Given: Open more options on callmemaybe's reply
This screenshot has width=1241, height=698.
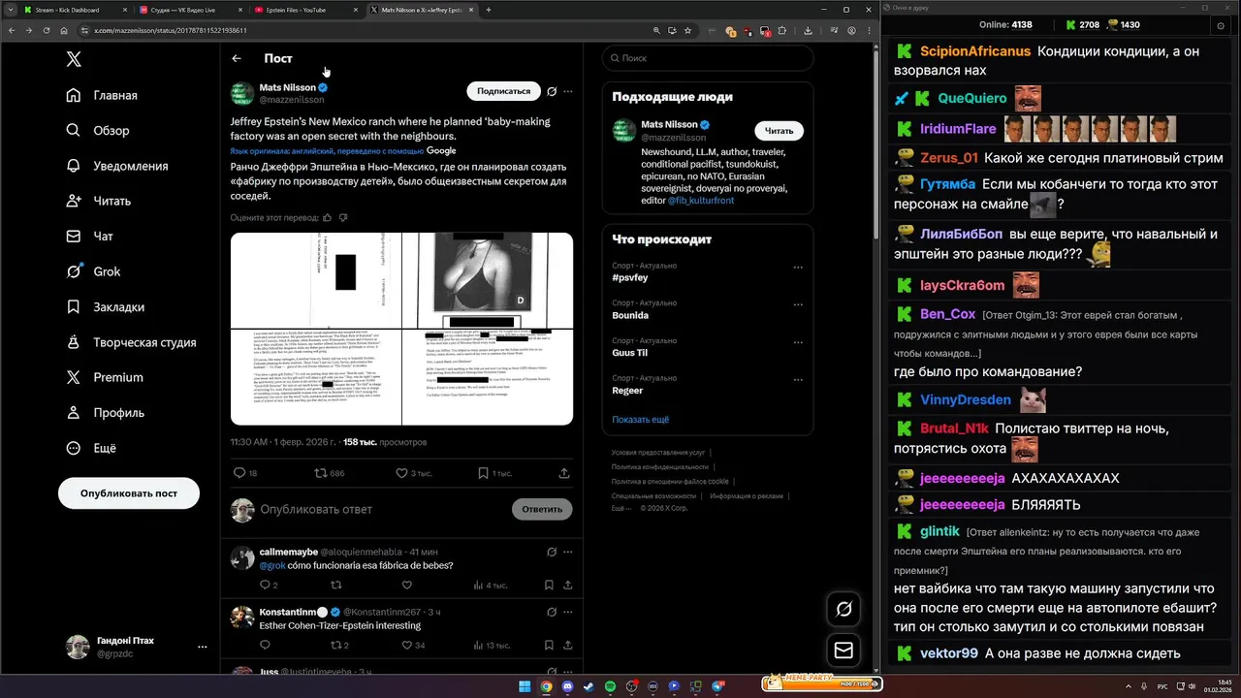Looking at the screenshot, I should tap(568, 552).
